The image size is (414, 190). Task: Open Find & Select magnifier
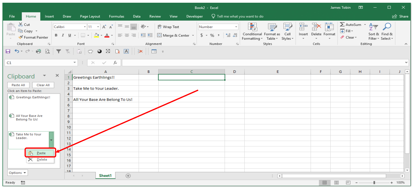(387, 32)
